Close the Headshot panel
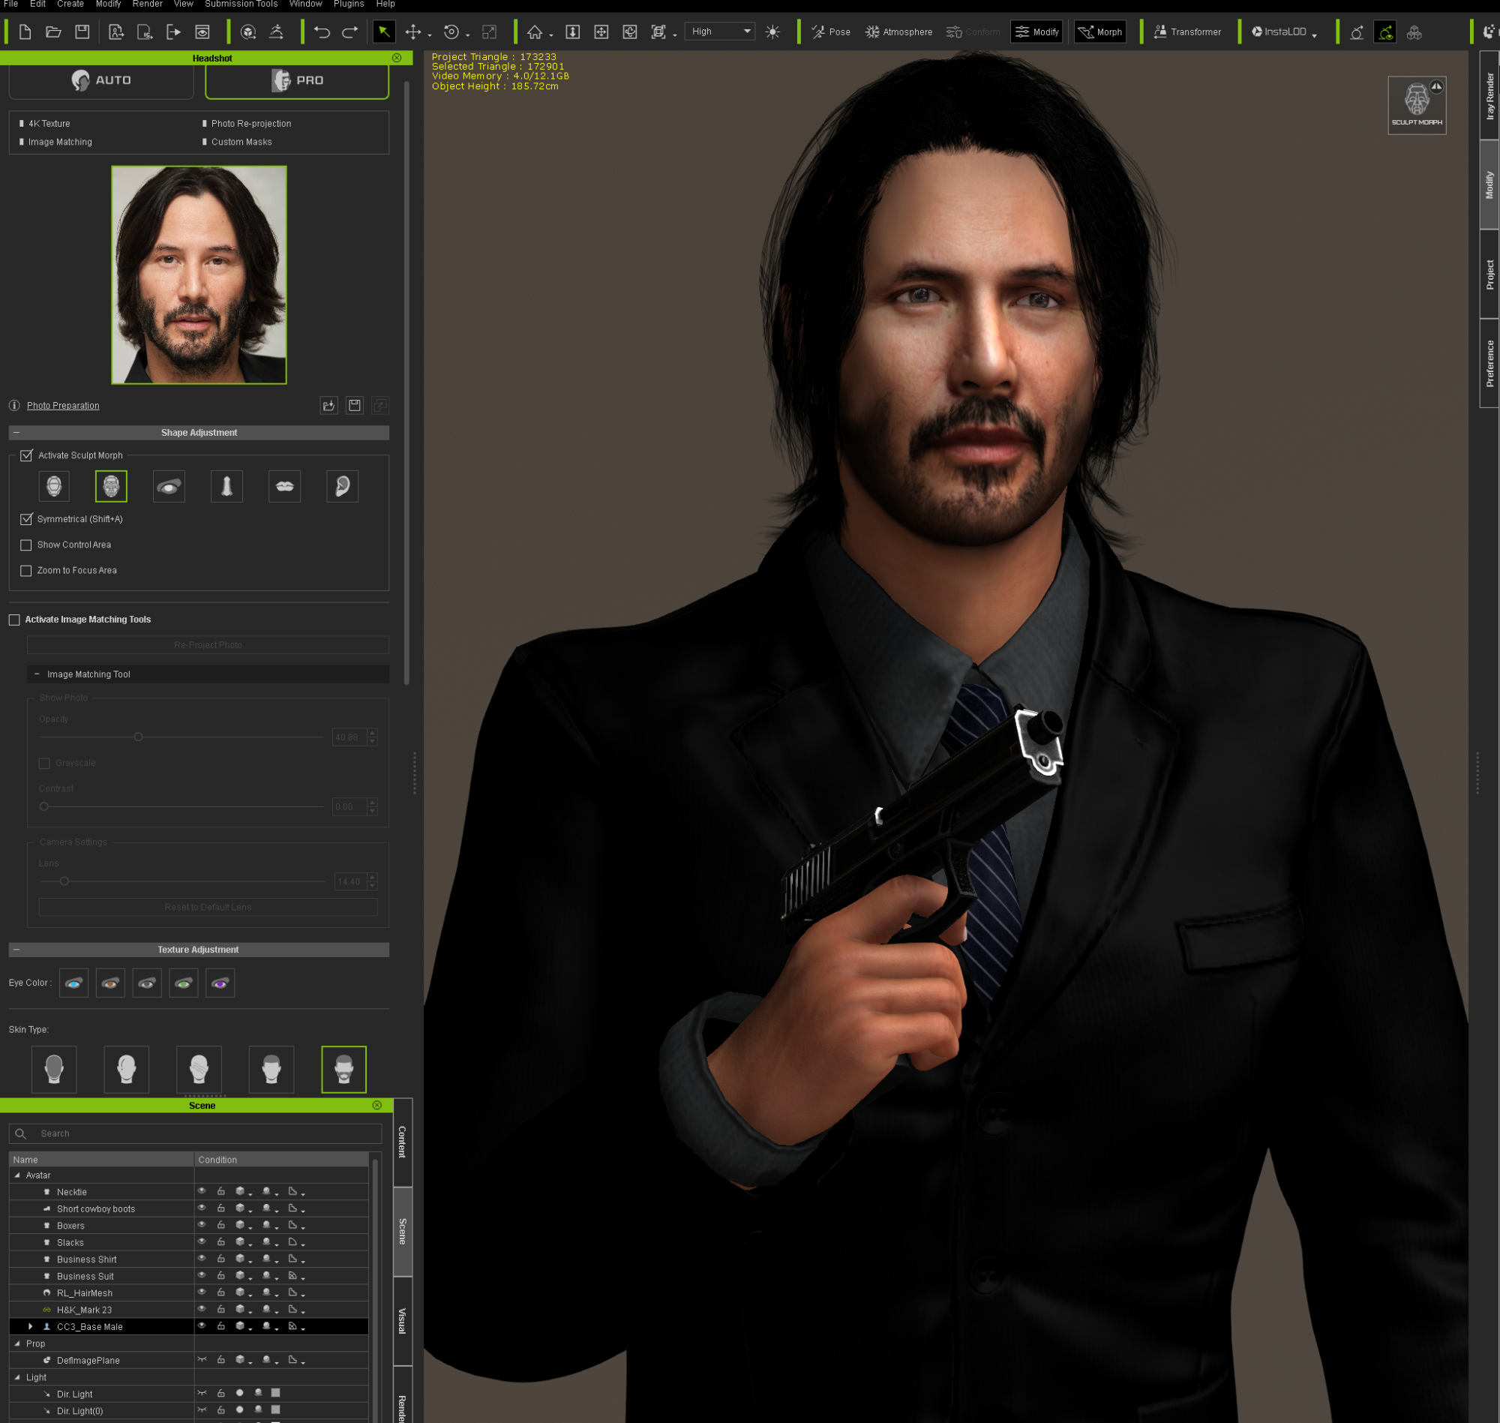 tap(397, 58)
